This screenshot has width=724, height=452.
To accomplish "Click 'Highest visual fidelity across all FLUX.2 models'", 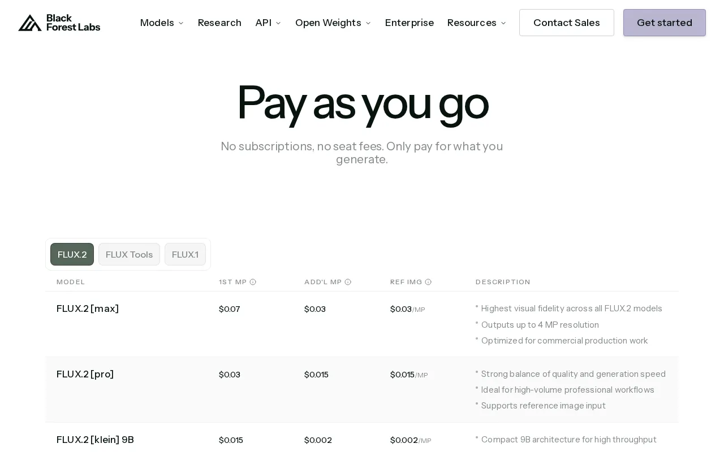I will click(x=572, y=308).
